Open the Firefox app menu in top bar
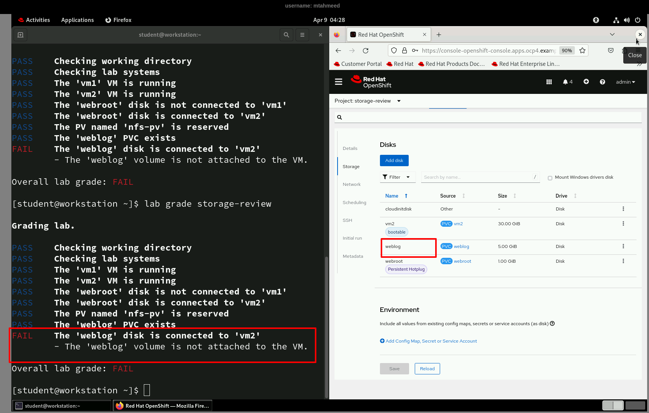Screen dimensions: 649x413 [x=118, y=20]
